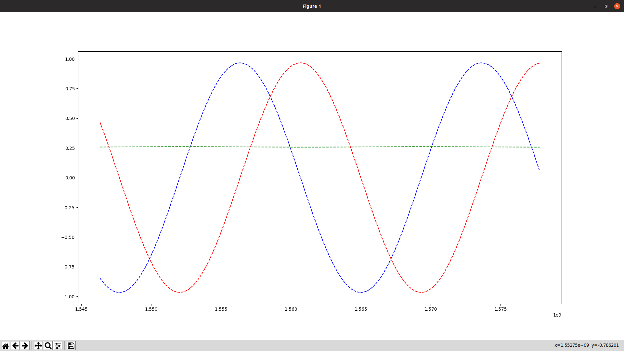Click the 0.75 y-axis tick label
624x351 pixels.
pyautogui.click(x=70, y=89)
